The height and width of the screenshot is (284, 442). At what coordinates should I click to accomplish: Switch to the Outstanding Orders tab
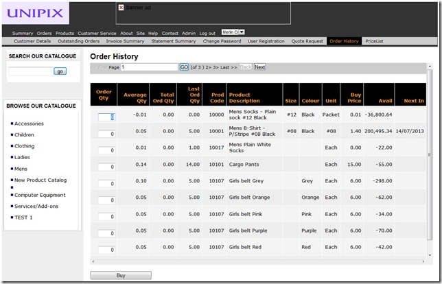pos(78,41)
